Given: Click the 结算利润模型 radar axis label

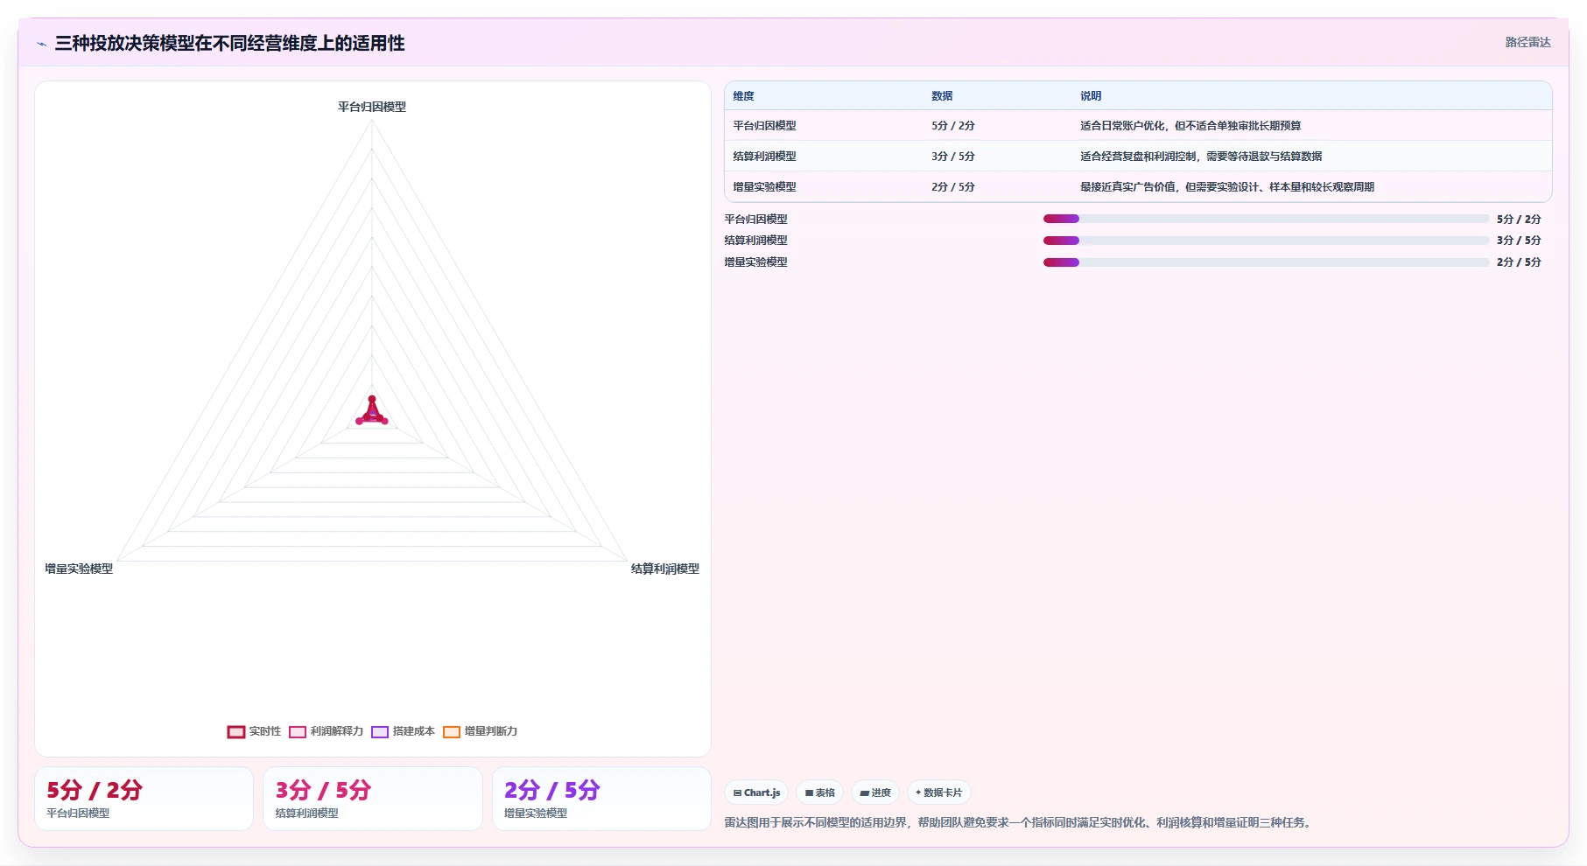Looking at the screenshot, I should 665,569.
